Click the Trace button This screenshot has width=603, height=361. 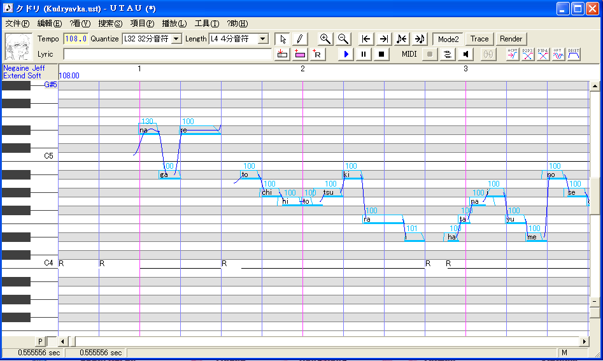pyautogui.click(x=479, y=39)
